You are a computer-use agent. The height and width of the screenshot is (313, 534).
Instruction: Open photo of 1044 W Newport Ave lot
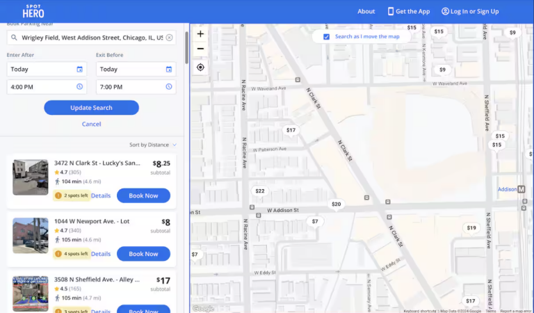tap(31, 236)
